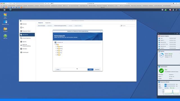Switch to the Dateiserver tab
This screenshot has height=101, width=180.
[x=40, y=23]
